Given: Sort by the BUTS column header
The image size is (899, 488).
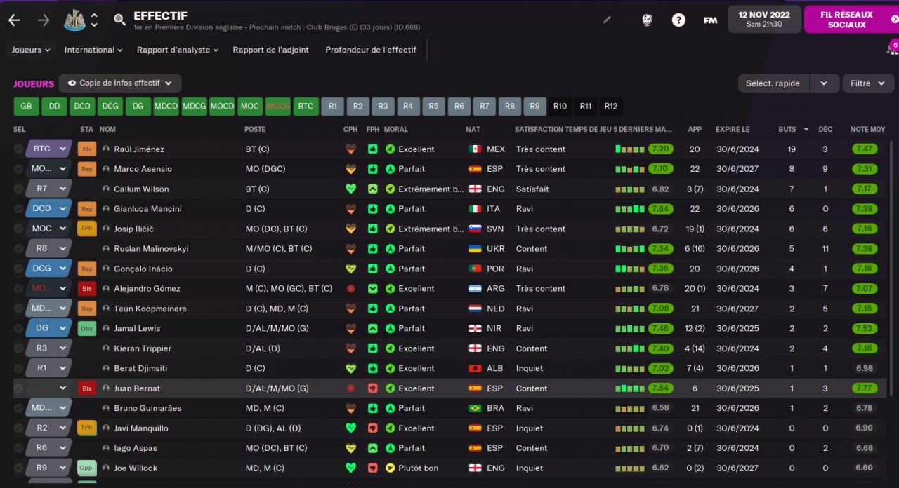Looking at the screenshot, I should pyautogui.click(x=787, y=130).
